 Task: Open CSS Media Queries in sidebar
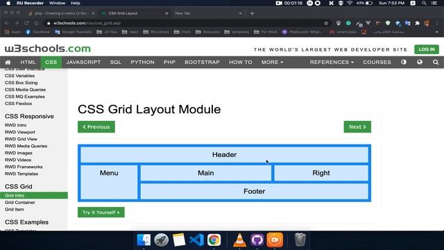[25, 90]
